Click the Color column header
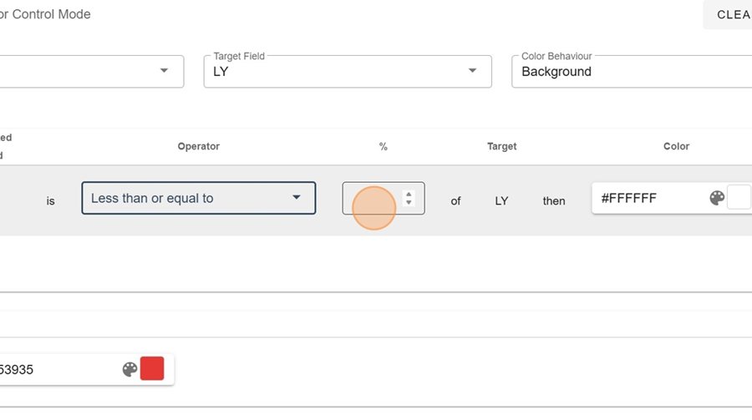Screen dimensions: 752x420 tap(676, 146)
